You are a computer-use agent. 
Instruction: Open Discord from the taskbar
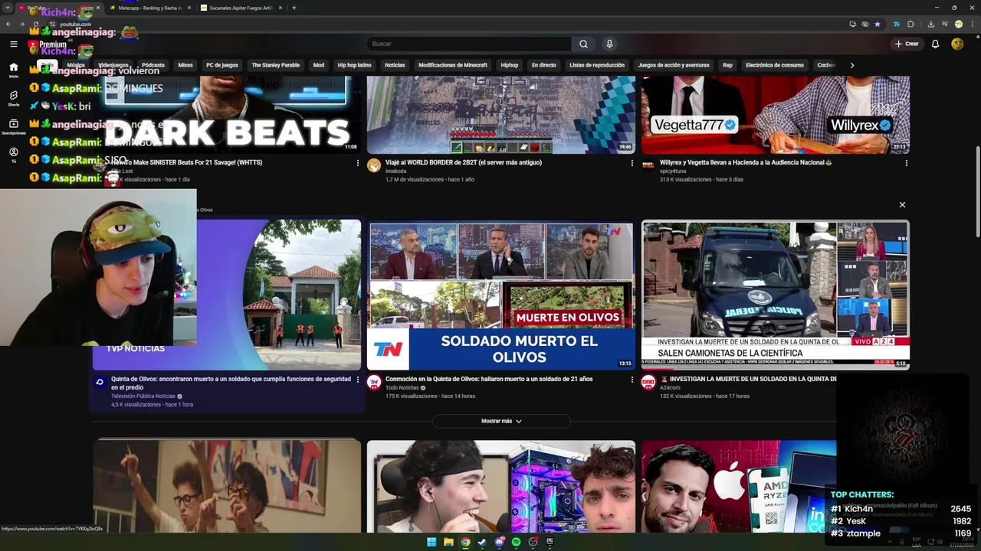click(499, 542)
